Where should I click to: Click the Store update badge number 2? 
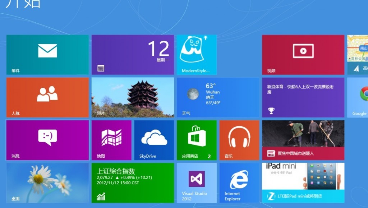[x=209, y=156]
